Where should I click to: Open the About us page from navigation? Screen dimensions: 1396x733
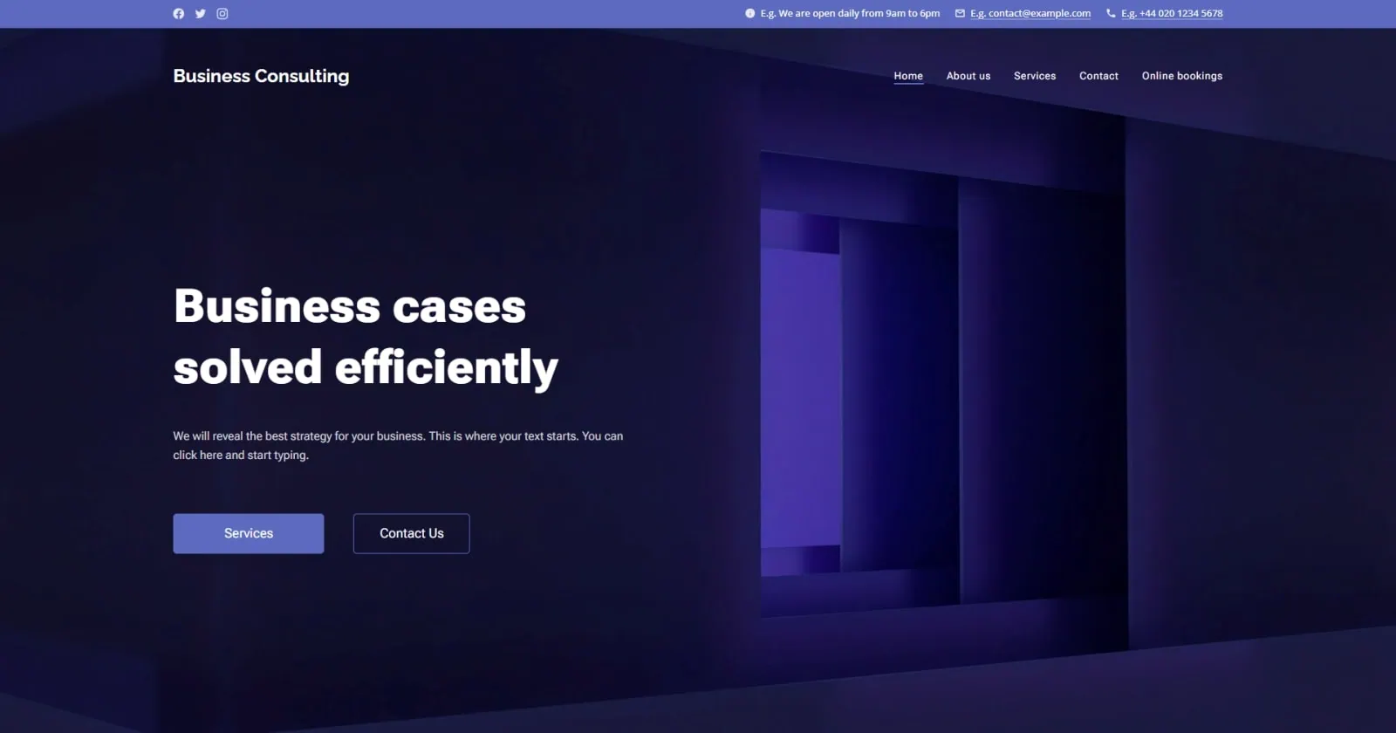coord(968,76)
